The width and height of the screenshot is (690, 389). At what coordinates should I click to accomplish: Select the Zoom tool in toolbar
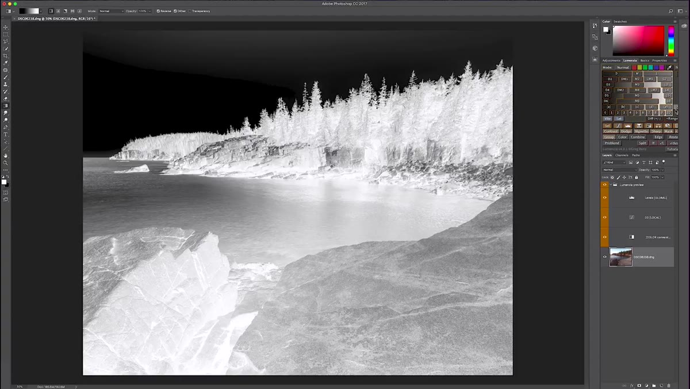point(6,163)
